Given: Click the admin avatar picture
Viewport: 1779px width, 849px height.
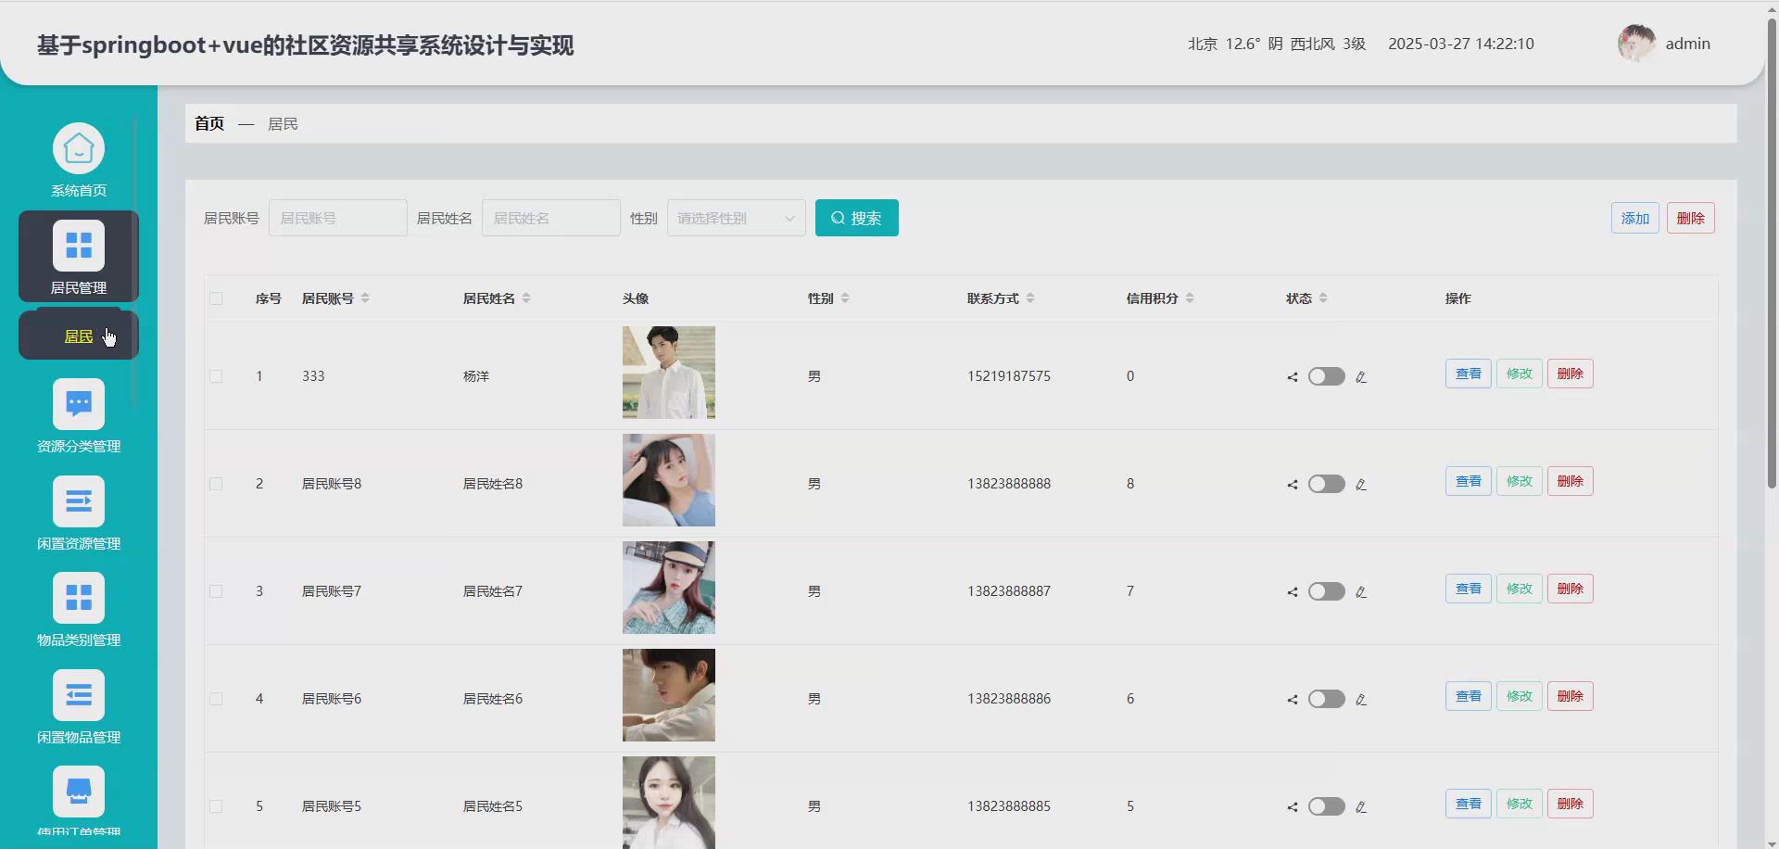Looking at the screenshot, I should (x=1636, y=44).
